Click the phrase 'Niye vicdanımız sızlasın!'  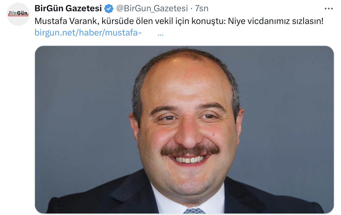(276, 21)
